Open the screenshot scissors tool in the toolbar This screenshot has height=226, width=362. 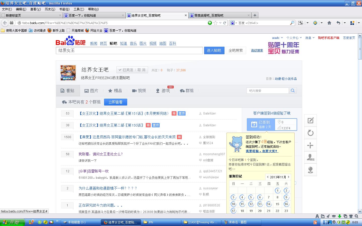[301, 23]
